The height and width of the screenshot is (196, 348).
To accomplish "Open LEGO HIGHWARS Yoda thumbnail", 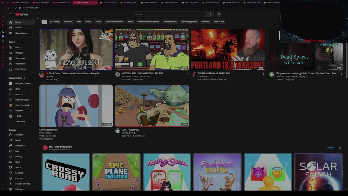I will 152,106.
